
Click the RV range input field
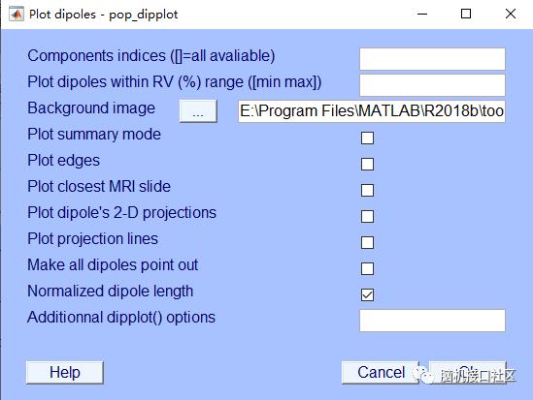[x=432, y=85]
